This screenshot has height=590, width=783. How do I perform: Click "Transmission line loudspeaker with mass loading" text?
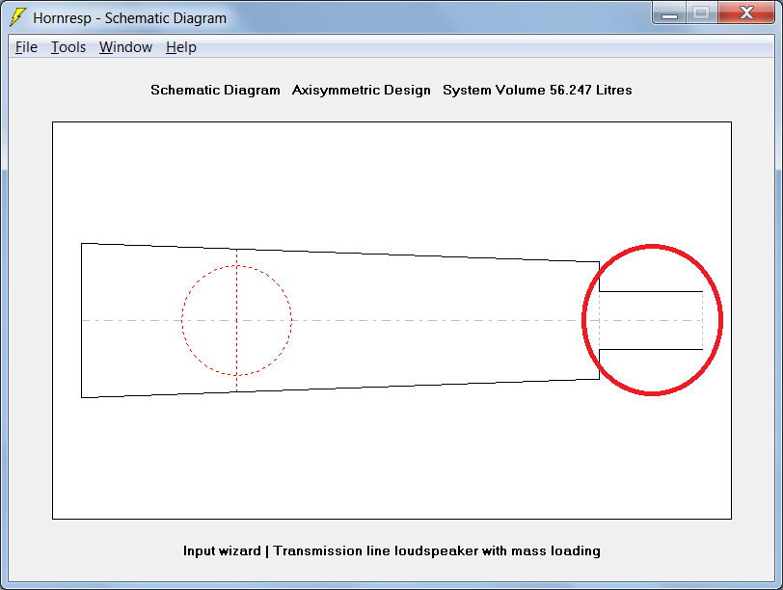(x=437, y=550)
